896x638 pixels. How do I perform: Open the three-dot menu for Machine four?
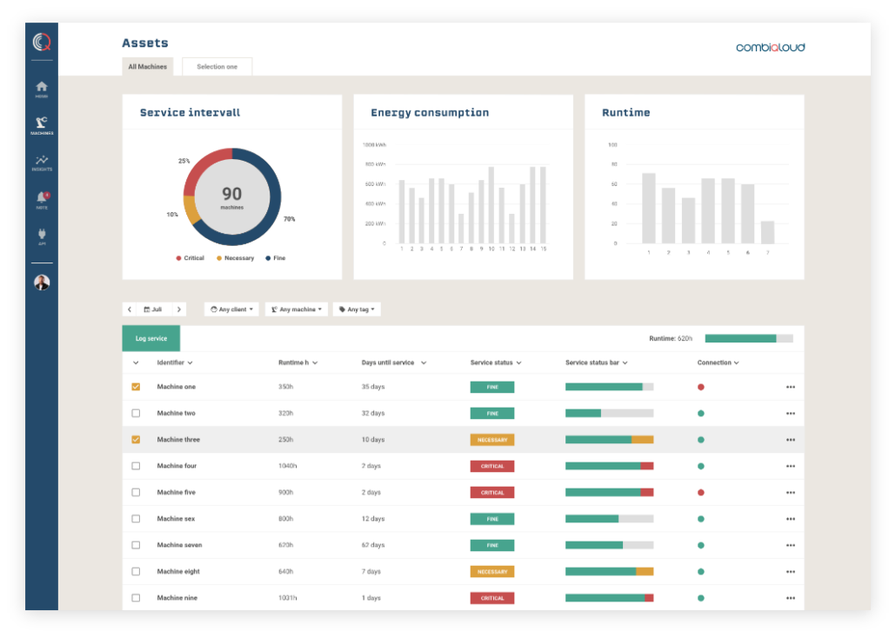(791, 466)
